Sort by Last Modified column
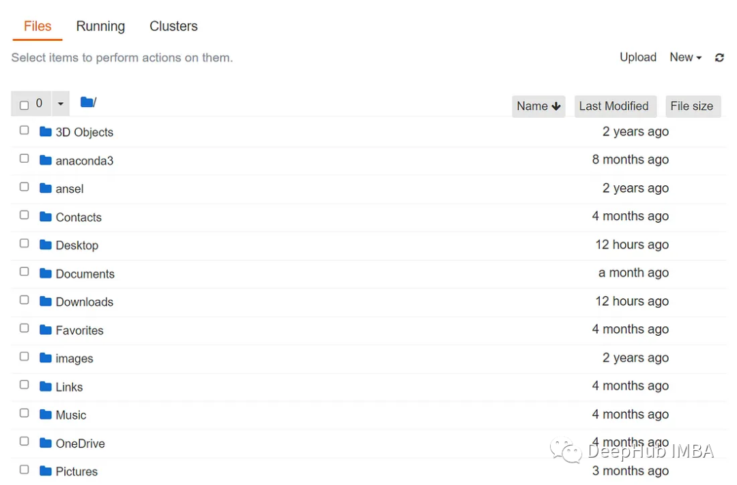737x485 pixels. click(614, 106)
